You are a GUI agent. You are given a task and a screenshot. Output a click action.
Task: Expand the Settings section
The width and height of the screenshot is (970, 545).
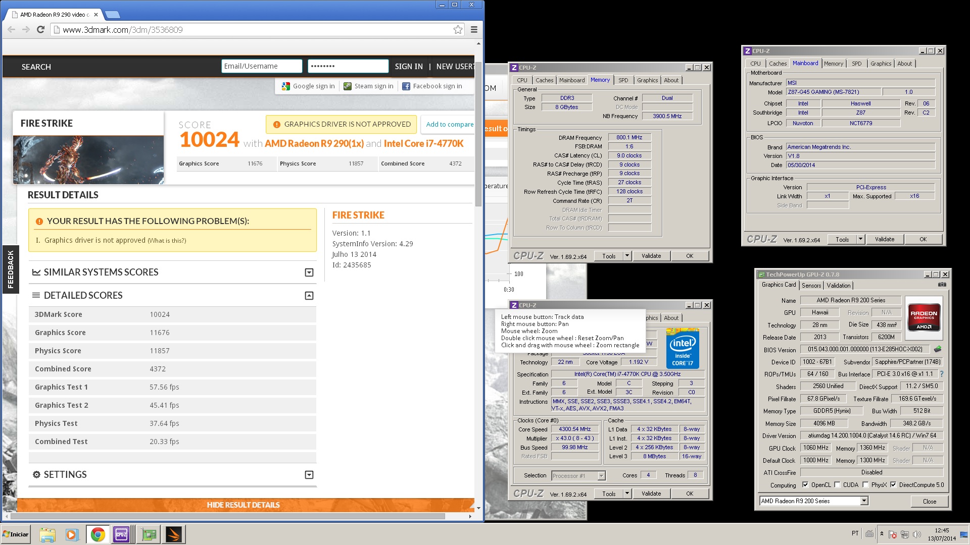click(309, 475)
